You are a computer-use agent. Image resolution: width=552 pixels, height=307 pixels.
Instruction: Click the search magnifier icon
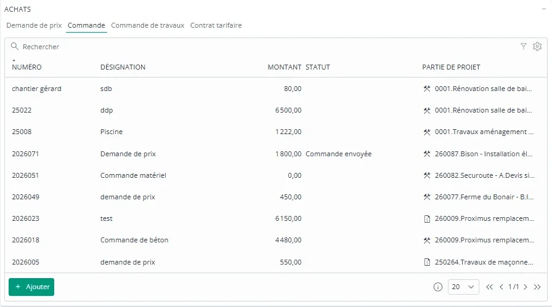click(14, 46)
